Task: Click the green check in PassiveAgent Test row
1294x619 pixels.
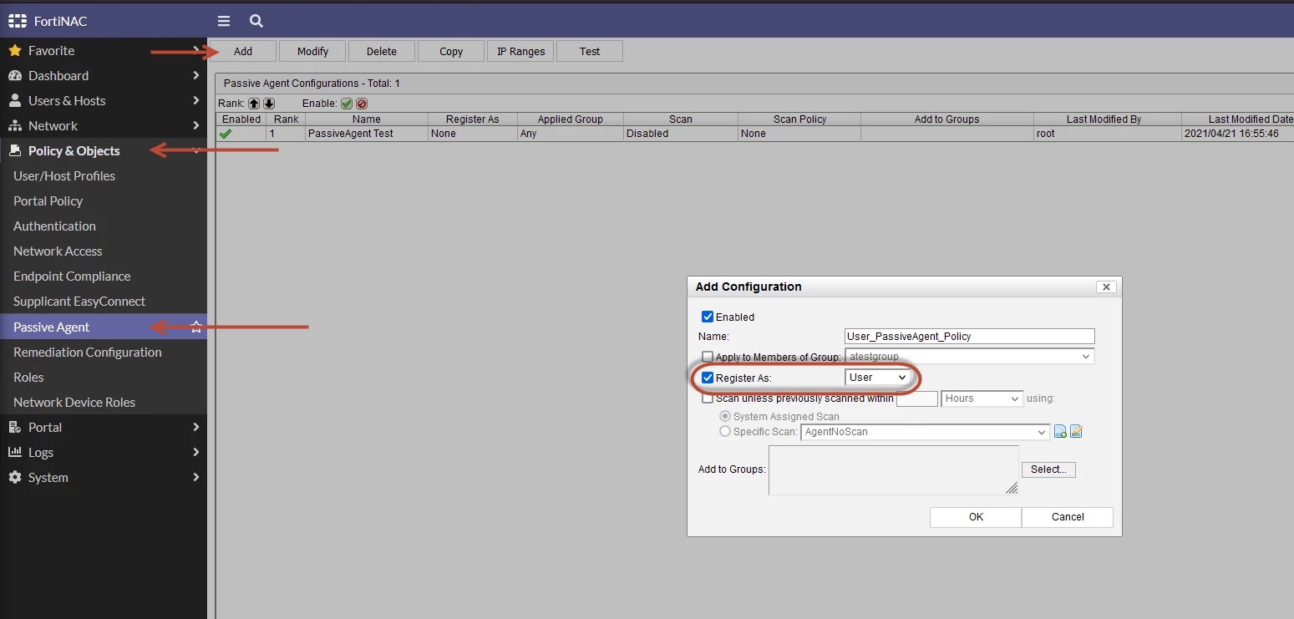Action: 226,133
